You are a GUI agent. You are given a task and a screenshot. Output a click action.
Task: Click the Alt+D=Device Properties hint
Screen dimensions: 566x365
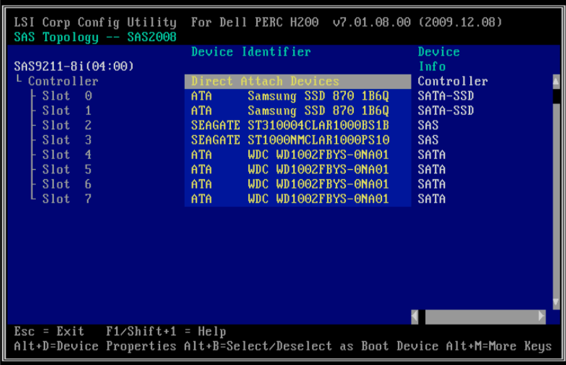coord(95,346)
